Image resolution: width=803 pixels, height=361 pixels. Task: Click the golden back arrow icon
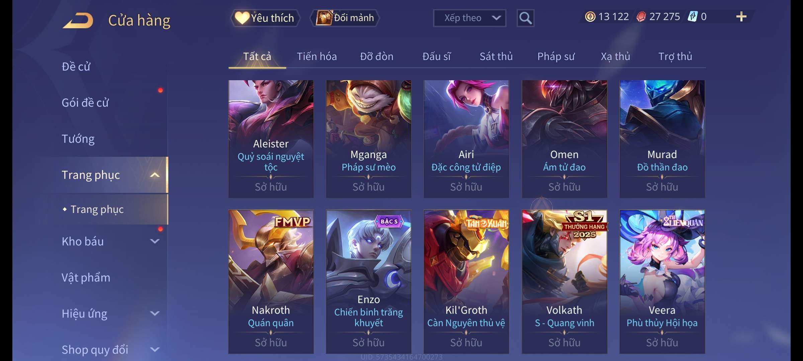tap(78, 21)
